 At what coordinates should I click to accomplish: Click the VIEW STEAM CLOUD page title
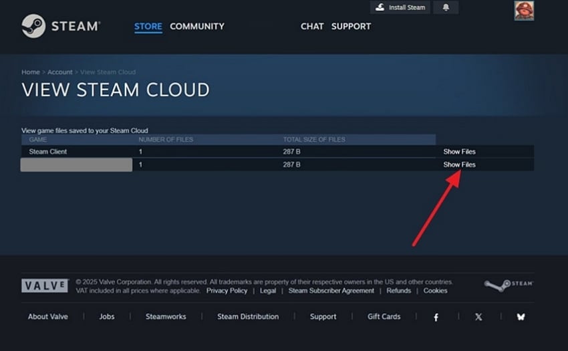(x=116, y=90)
